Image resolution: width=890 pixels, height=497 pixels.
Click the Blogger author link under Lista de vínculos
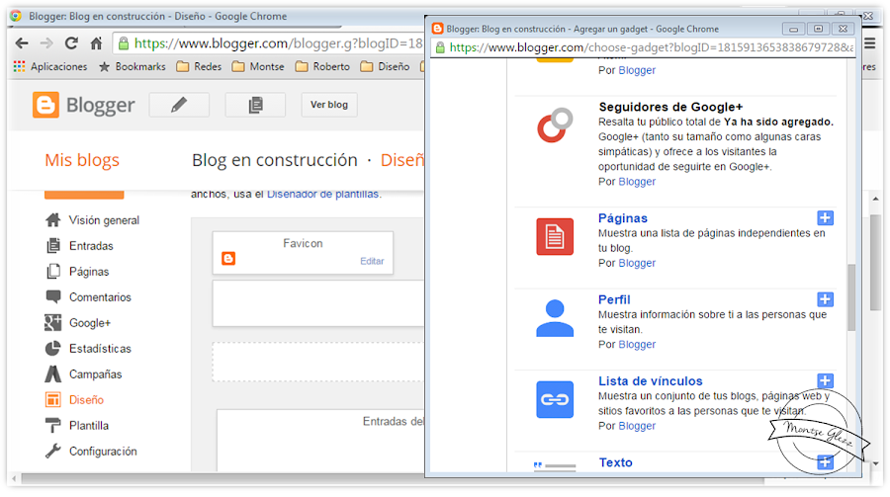pyautogui.click(x=637, y=426)
